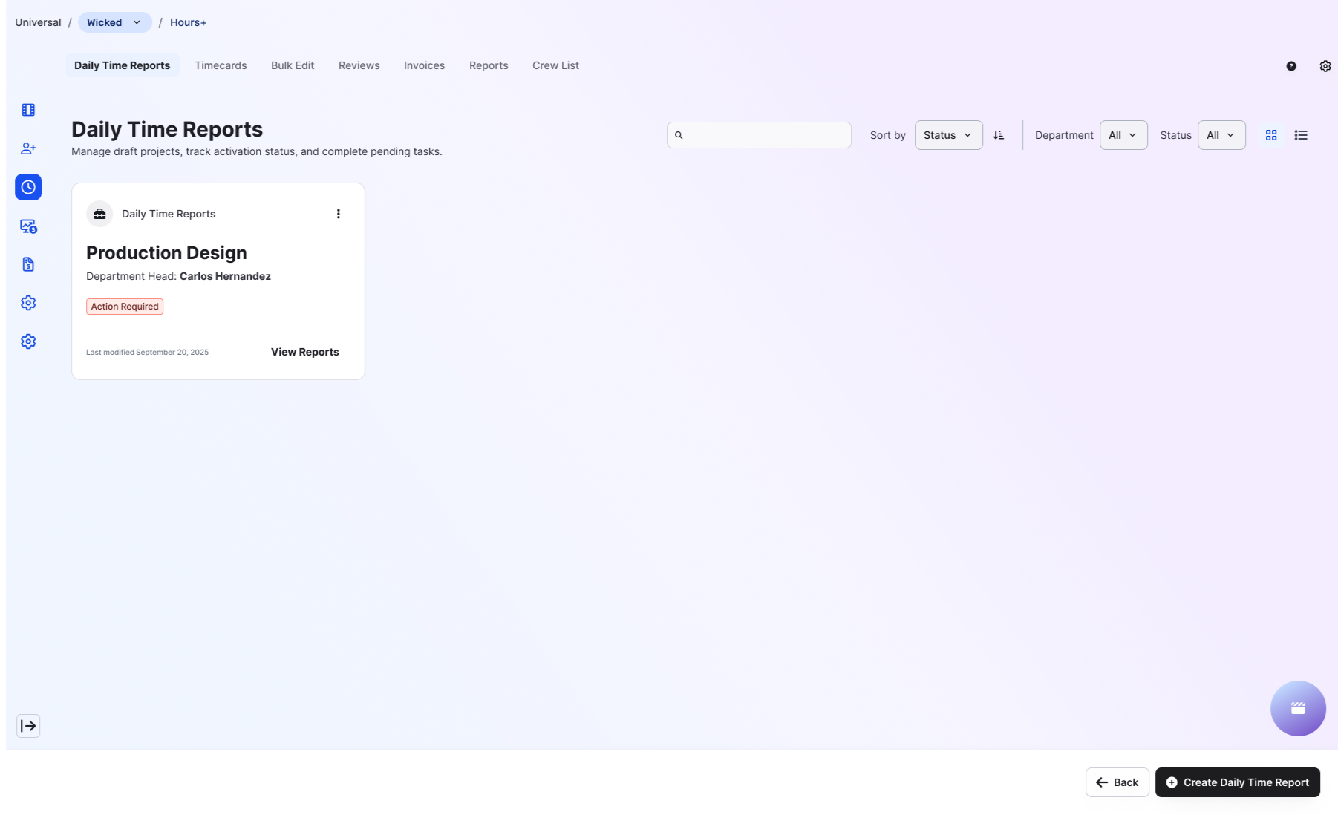The image size is (1338, 815).
Task: Switch to list view layout
Action: [x=1301, y=134]
